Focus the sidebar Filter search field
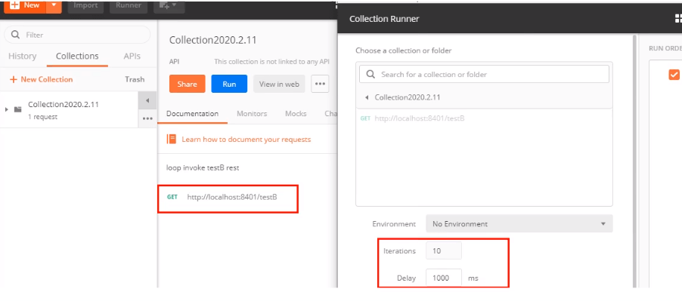Image resolution: width=682 pixels, height=301 pixels. (77, 35)
